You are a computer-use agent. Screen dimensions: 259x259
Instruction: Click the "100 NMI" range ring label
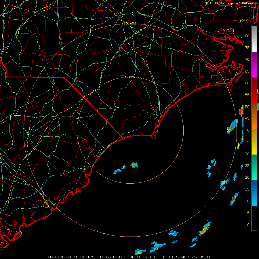(x=130, y=24)
